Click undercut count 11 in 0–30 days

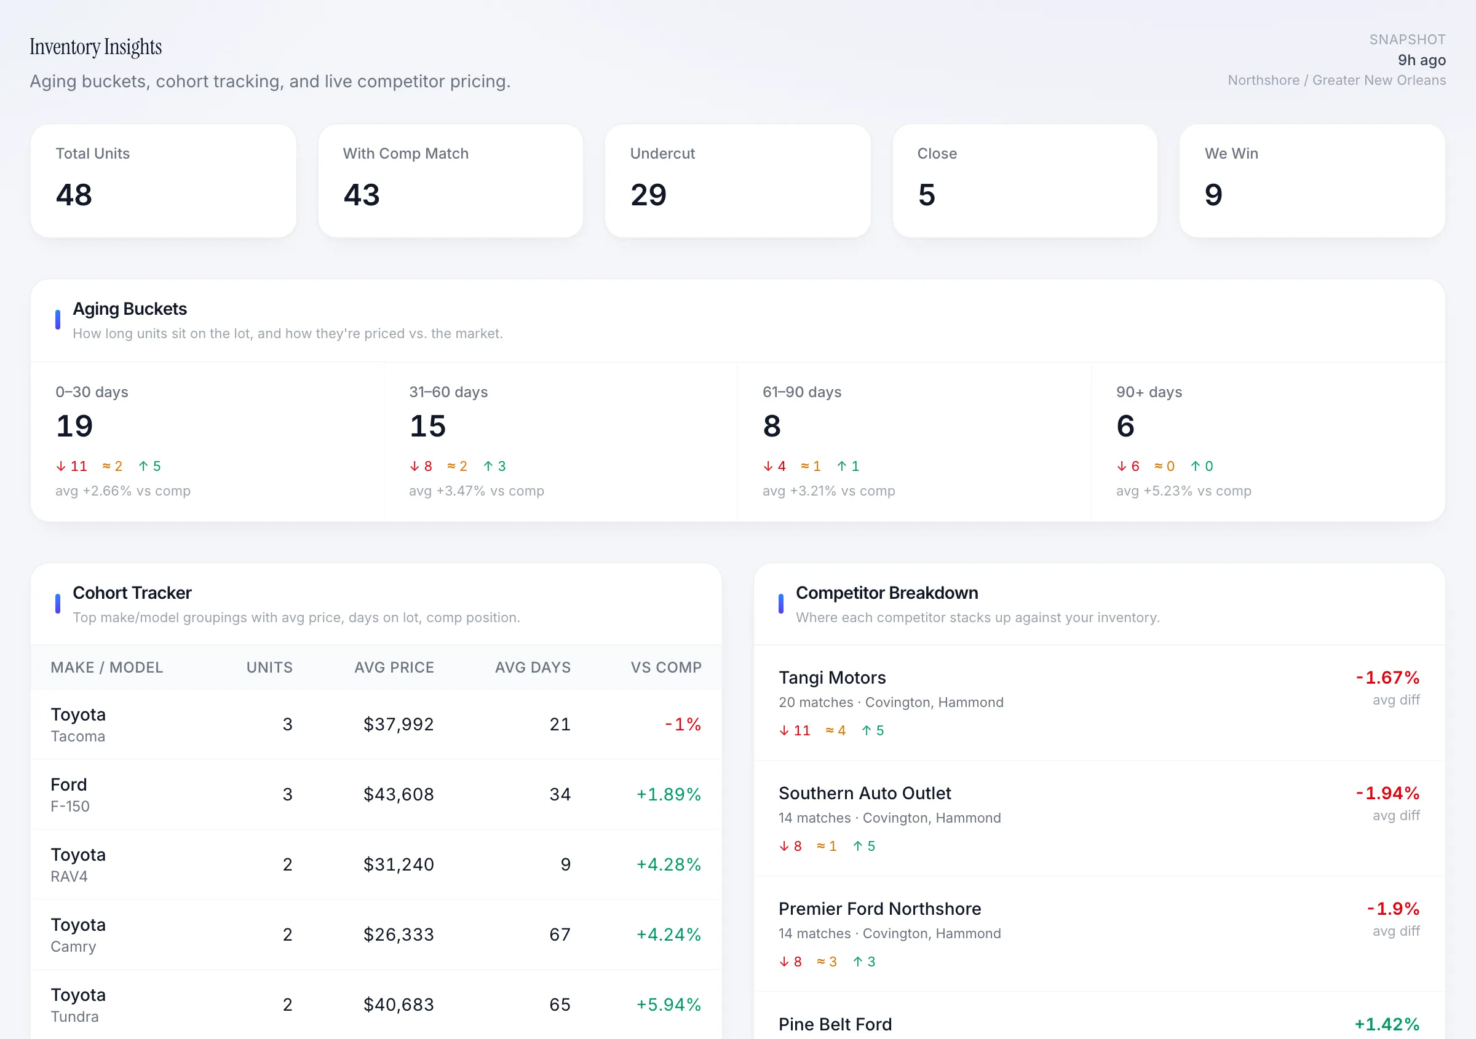tap(71, 466)
